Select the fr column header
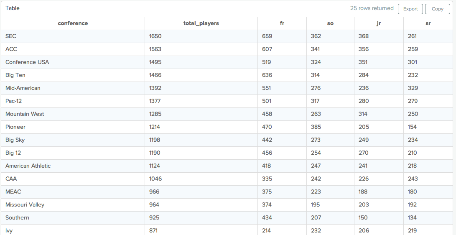 point(282,23)
